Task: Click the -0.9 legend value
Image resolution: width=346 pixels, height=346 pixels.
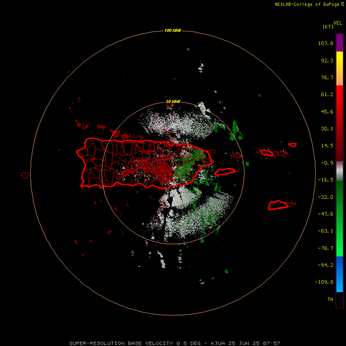Action: (x=327, y=163)
